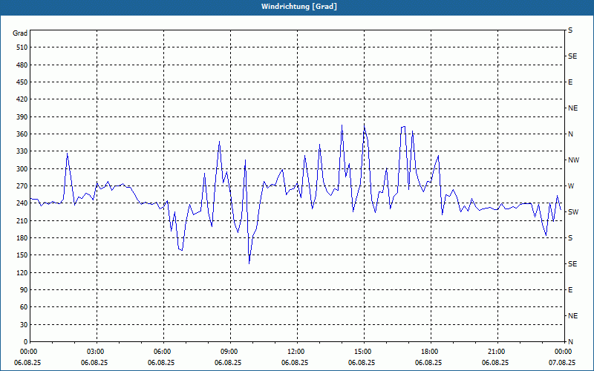This screenshot has height=371, width=594.
Task: Select the 360 y-axis value
Action: click(22, 134)
